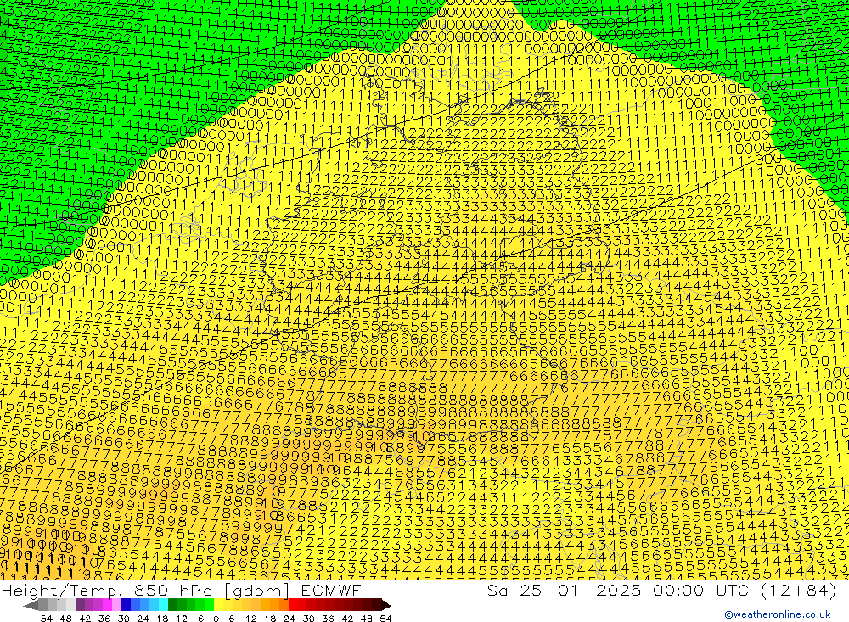Viewport: 849px width, 622px height.
Task: Pick the dark blue swatch above -30
Action: coord(126,605)
